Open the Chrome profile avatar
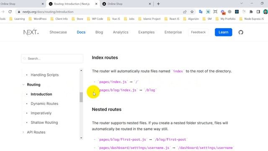268x151 pixels. 265,12
